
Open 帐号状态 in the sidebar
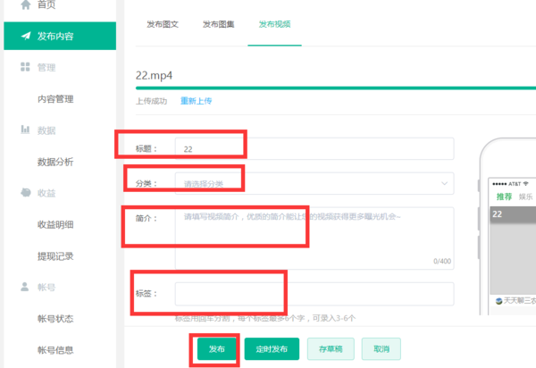pyautogui.click(x=55, y=319)
